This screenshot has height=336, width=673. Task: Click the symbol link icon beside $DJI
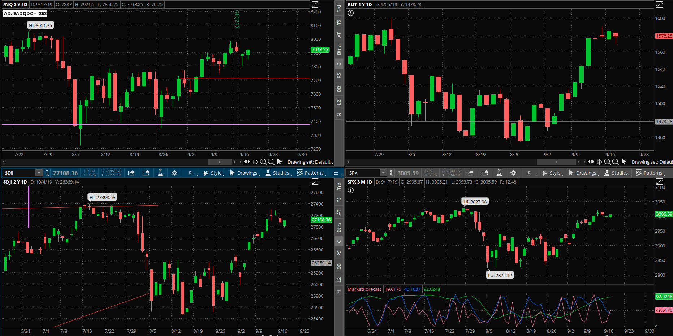(47, 173)
